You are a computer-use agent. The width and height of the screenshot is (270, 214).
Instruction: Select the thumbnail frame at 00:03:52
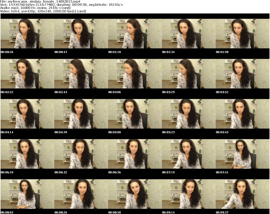tap(243, 74)
